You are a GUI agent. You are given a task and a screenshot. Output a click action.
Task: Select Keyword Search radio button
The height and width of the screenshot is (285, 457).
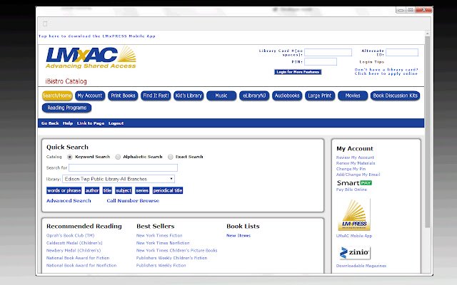[x=70, y=157]
